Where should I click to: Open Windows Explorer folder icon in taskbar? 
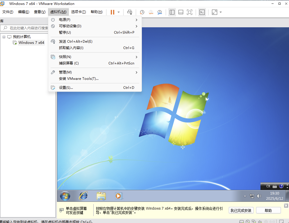(x=101, y=196)
